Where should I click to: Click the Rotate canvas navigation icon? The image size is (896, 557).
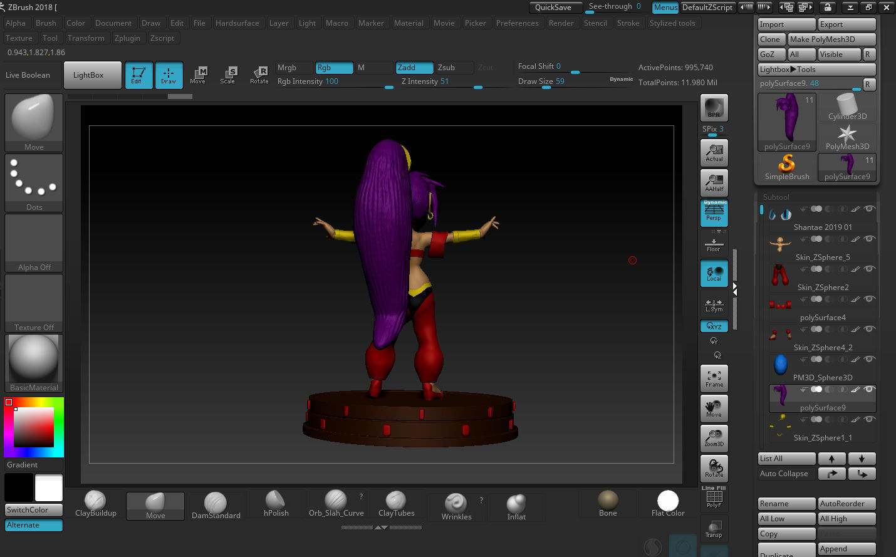(714, 469)
